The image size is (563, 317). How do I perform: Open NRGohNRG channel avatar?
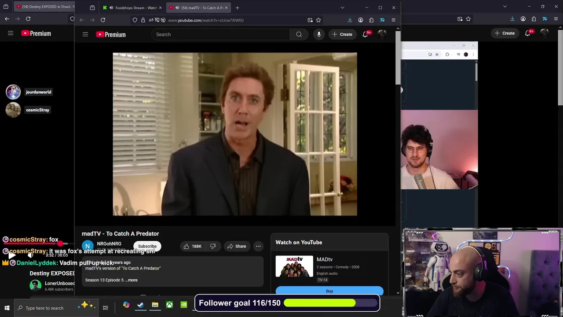tap(88, 246)
